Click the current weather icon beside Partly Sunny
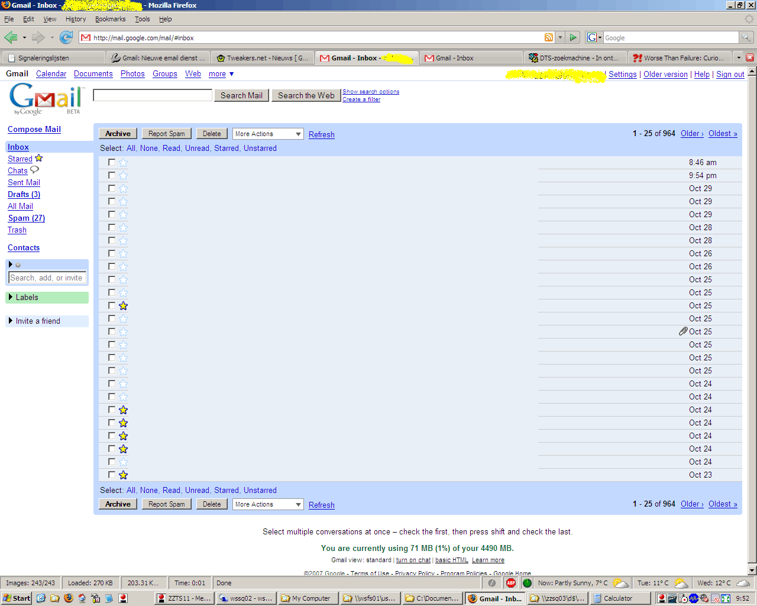The image size is (757, 606). pyautogui.click(x=620, y=583)
